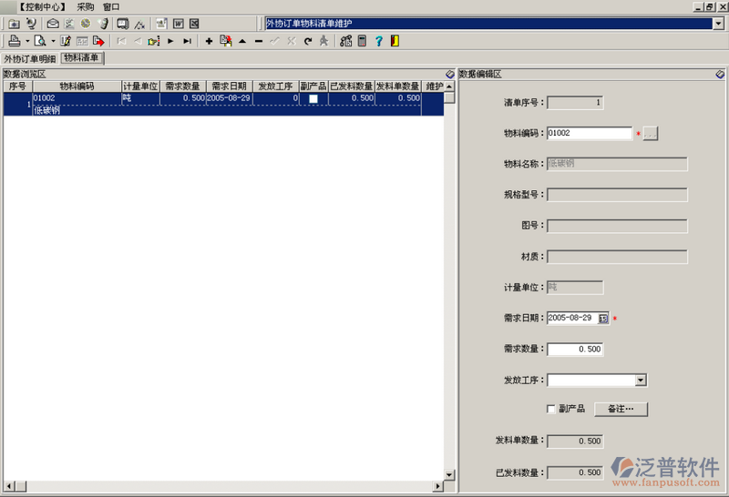Image resolution: width=729 pixels, height=497 pixels.
Task: Open help with the question mark icon
Action: pos(378,41)
